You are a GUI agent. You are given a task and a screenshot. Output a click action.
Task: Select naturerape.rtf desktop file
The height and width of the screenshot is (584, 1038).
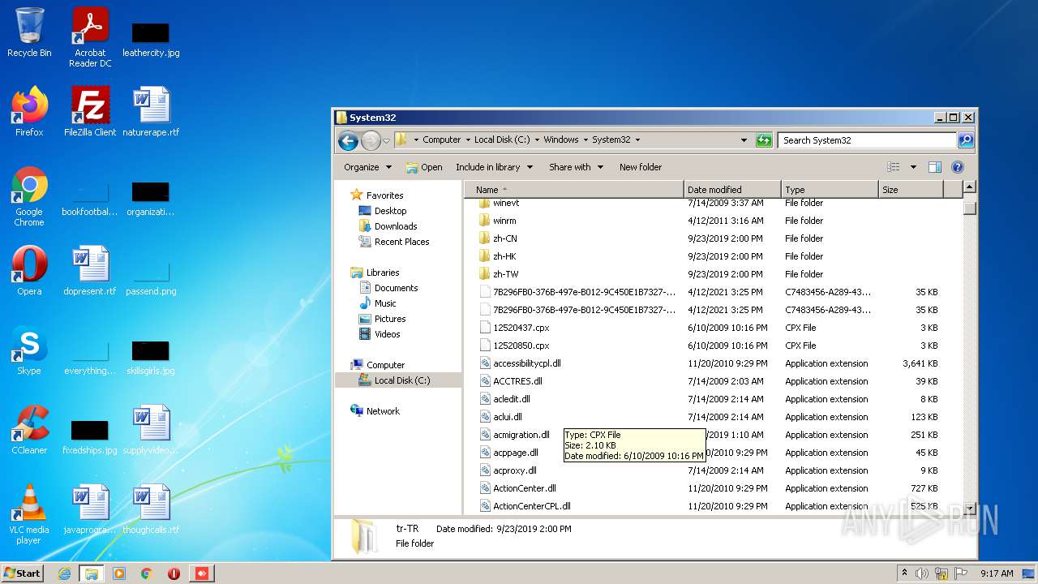point(151,112)
